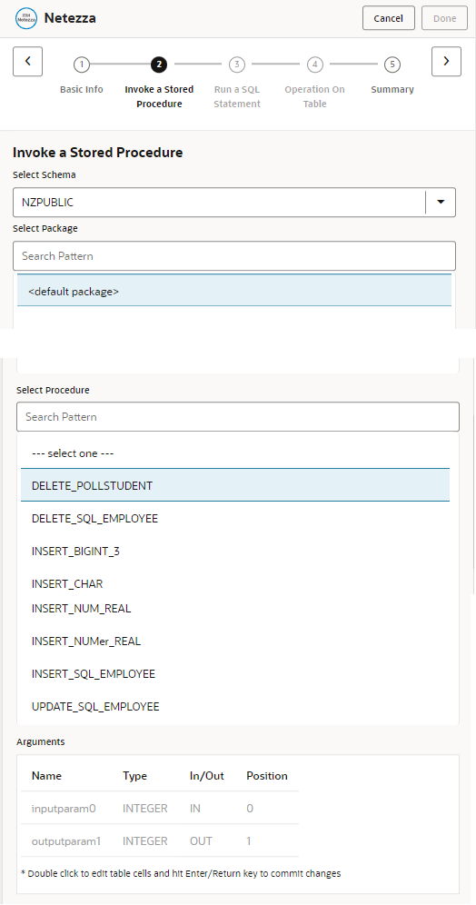
Task: Click the outputparam1 name cell
Action: [65, 840]
